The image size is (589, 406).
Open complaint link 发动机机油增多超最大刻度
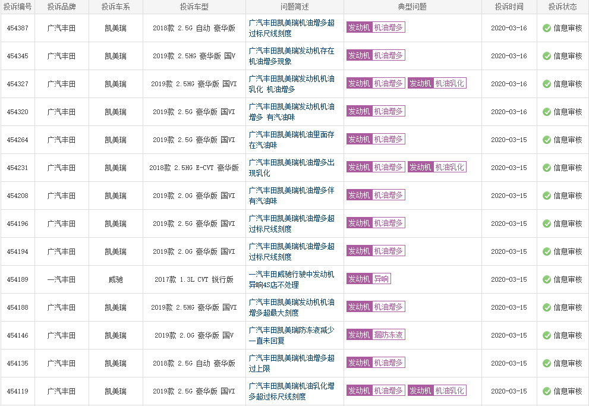click(291, 307)
